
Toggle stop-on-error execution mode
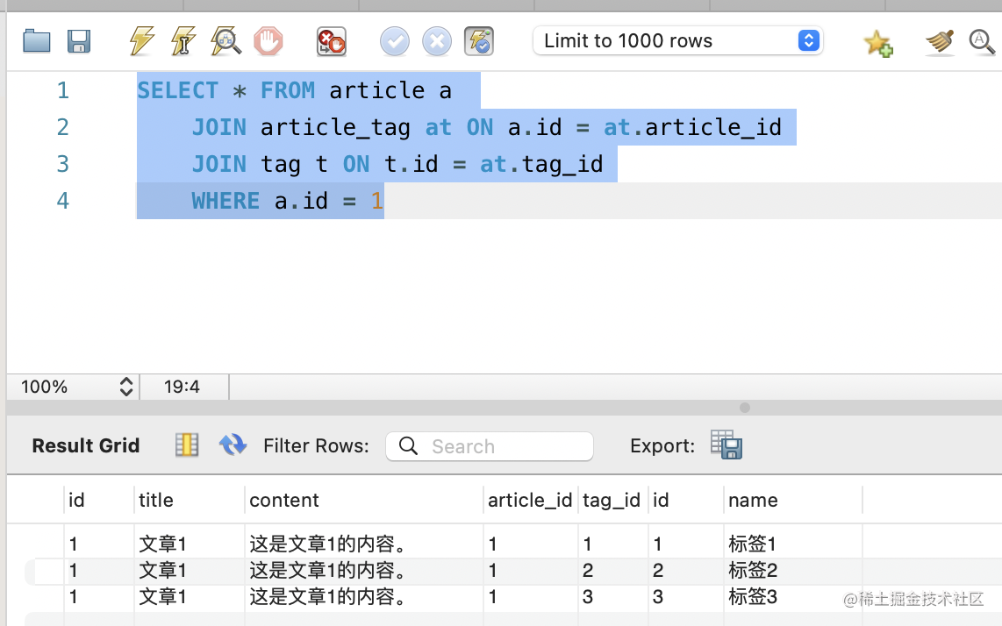coord(332,41)
